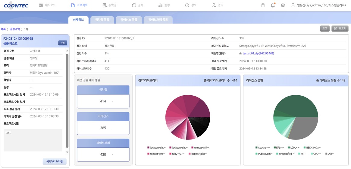
Task: Switch to the 라이선스 목록 tab
Action: 129,20
